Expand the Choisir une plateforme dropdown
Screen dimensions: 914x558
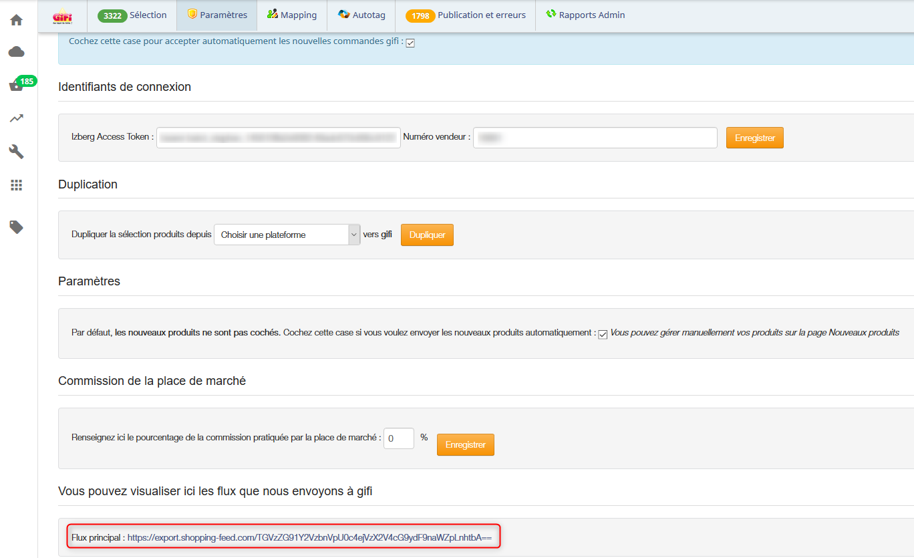(287, 235)
